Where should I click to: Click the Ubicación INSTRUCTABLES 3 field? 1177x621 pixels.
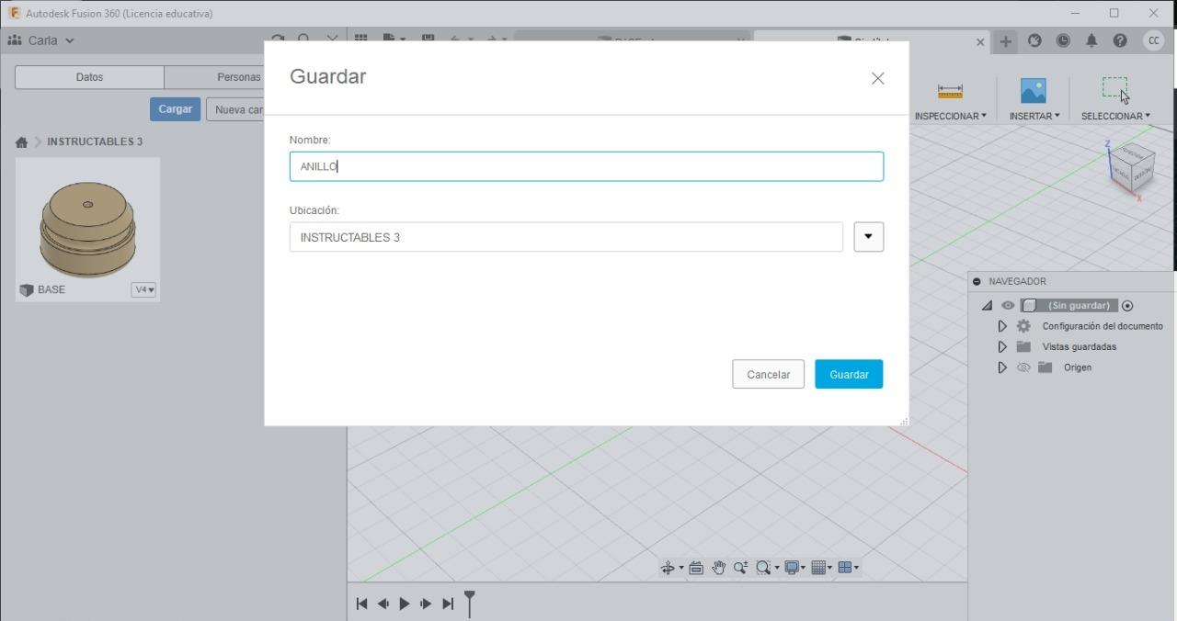tap(566, 237)
